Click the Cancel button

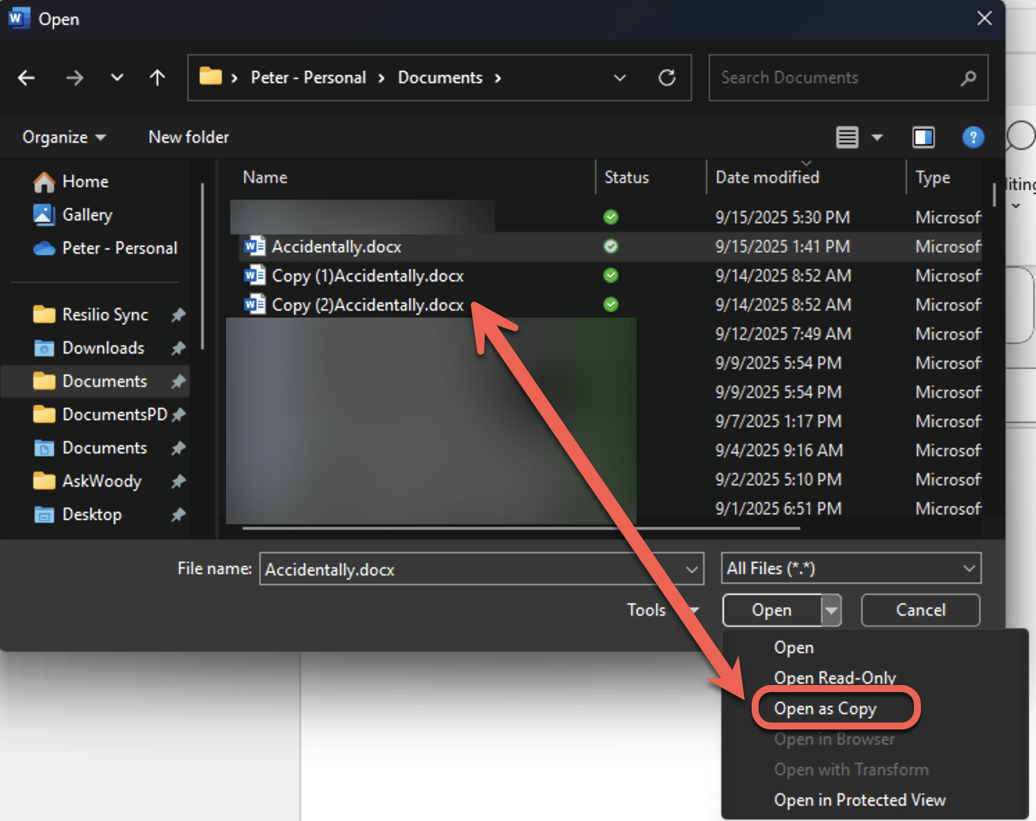pos(920,610)
